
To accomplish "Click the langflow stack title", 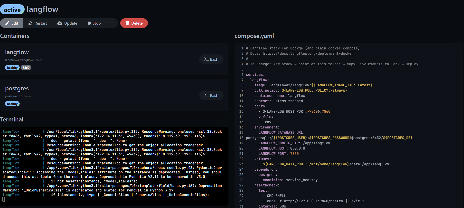I will [x=42, y=9].
